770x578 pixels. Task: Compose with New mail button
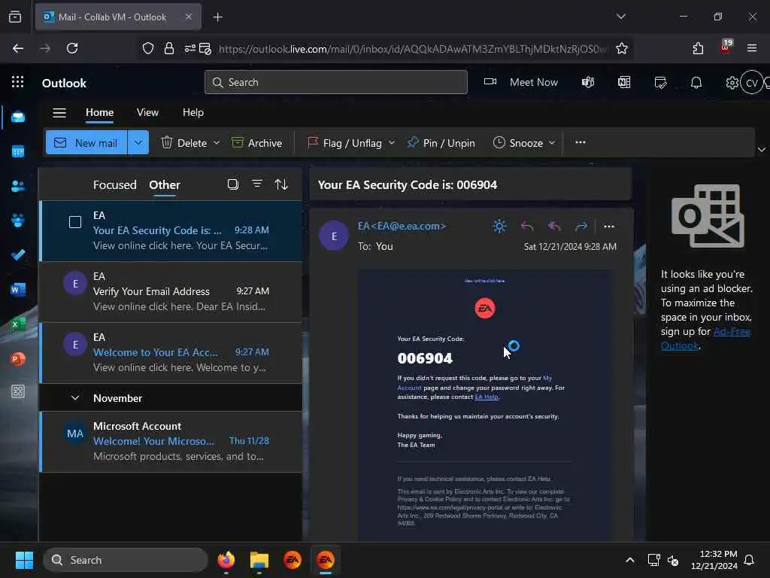(86, 142)
